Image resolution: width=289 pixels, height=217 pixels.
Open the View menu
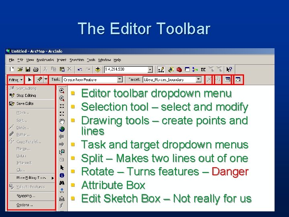30,60
